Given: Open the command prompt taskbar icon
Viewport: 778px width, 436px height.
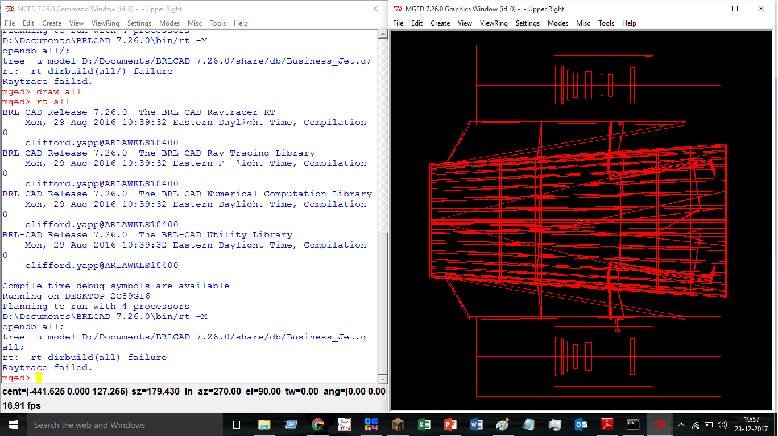Looking at the screenshot, I should pyautogui.click(x=633, y=425).
